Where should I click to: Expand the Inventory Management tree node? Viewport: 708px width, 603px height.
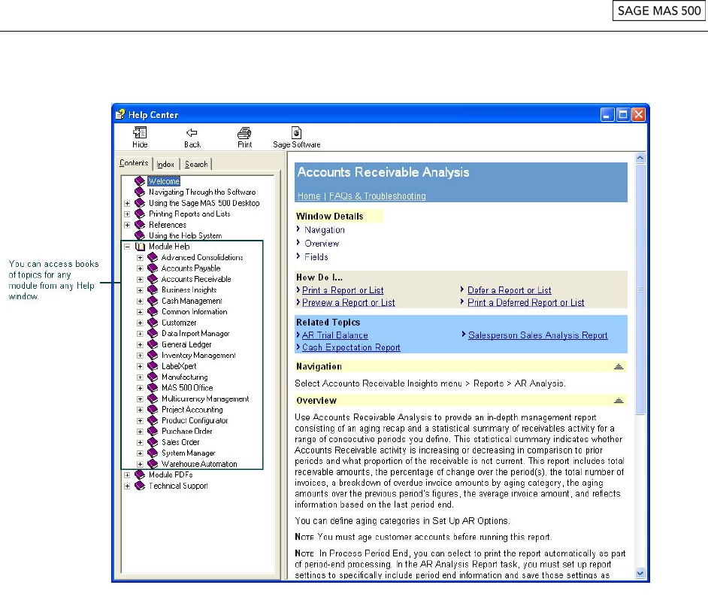140,356
